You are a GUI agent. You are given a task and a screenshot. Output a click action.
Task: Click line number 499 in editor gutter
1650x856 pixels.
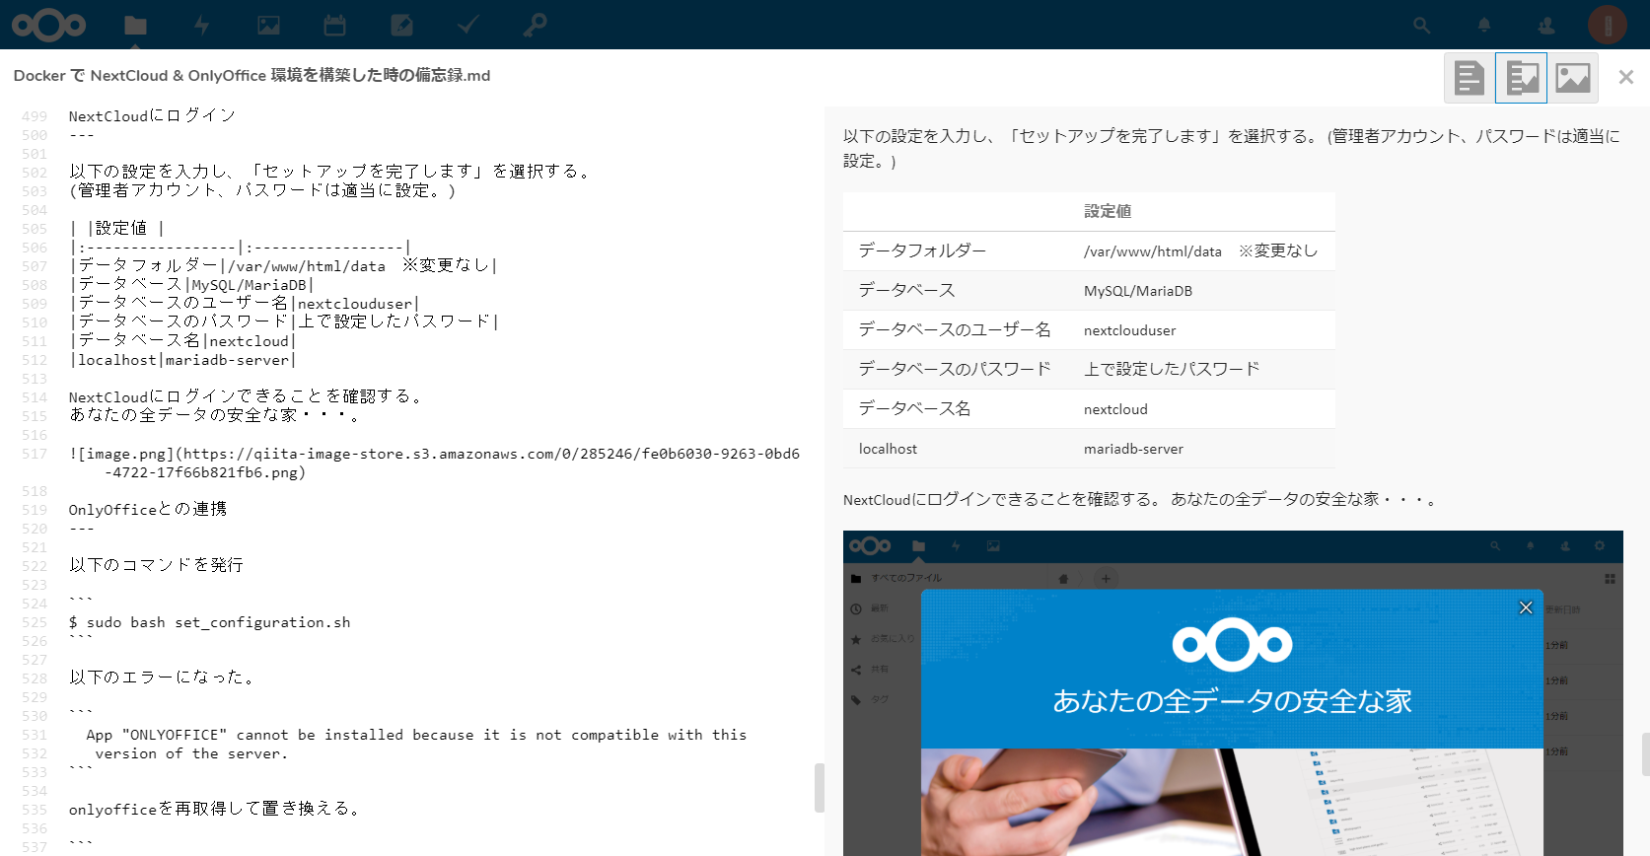click(35, 116)
